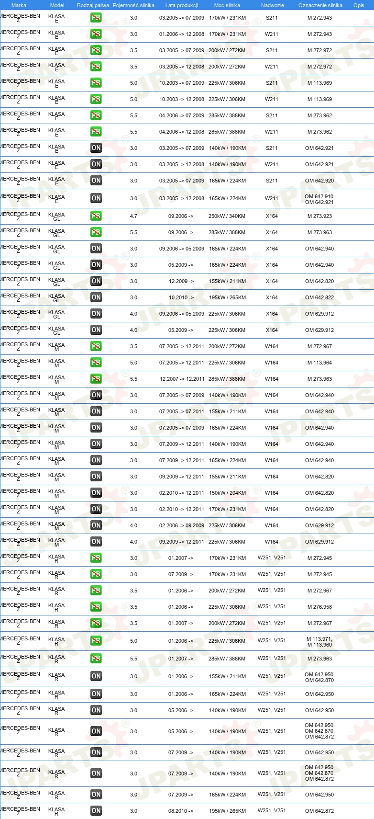The width and height of the screenshot is (374, 819).
Task: Click petrol fuel icon for M 272.943 S211 row
Action: [96, 18]
